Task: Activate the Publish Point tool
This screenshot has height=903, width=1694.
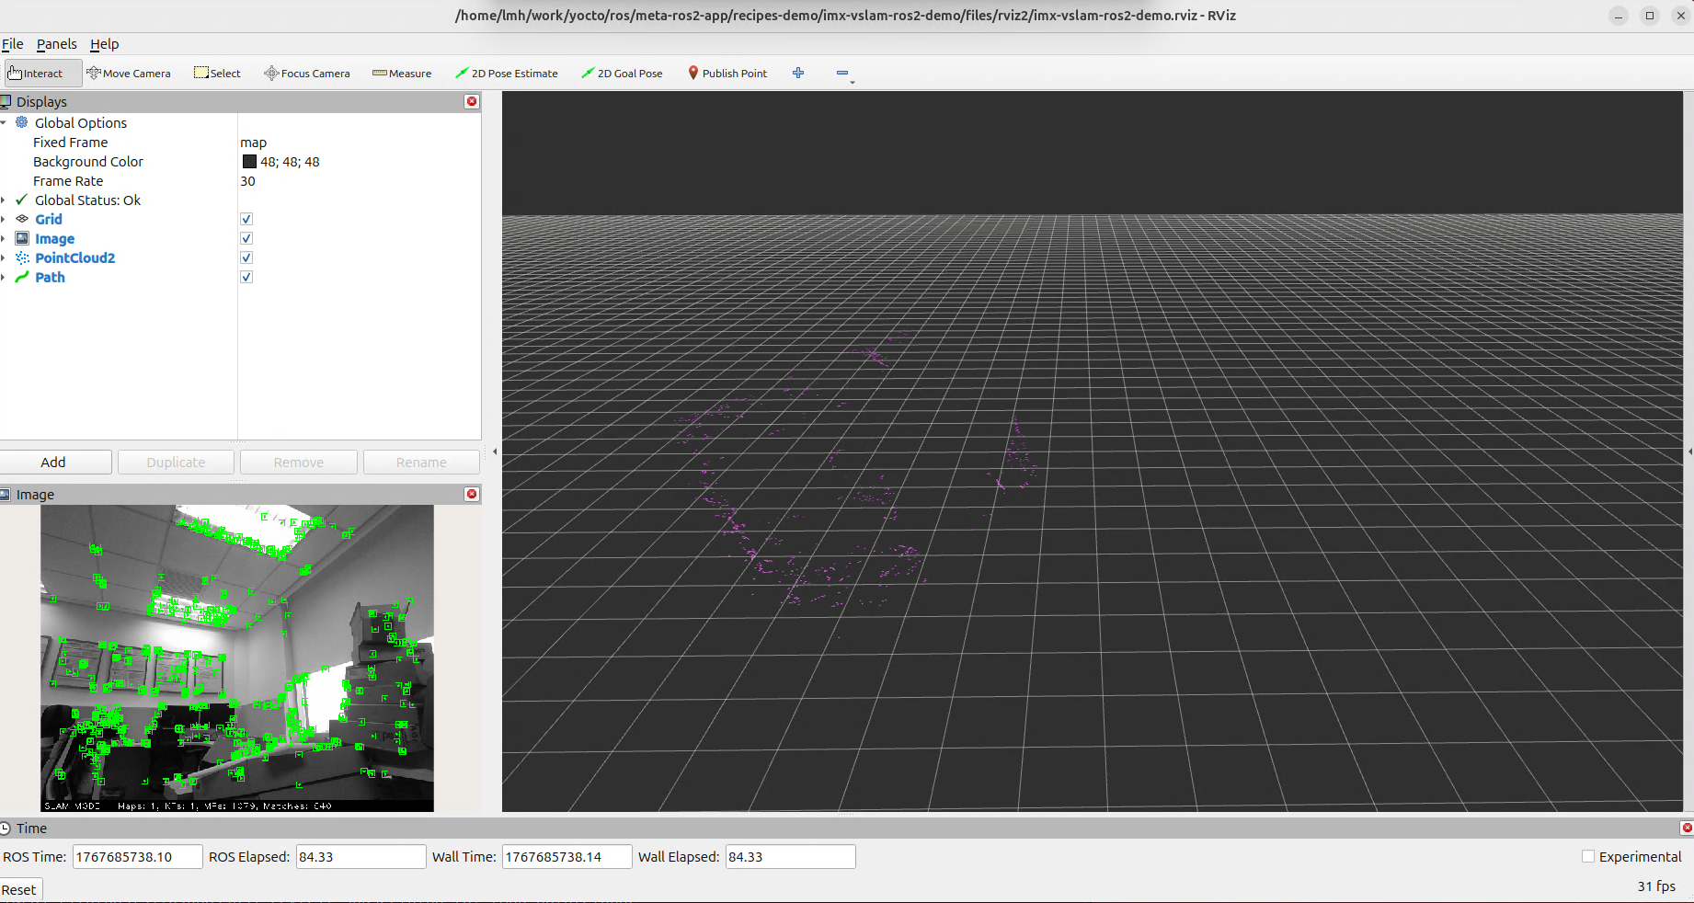Action: 727,74
